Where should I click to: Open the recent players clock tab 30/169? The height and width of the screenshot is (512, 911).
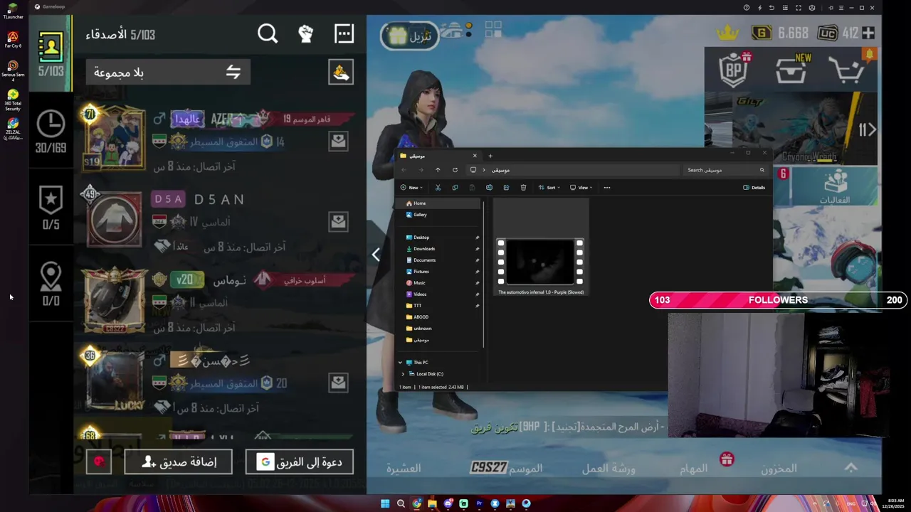[x=51, y=132]
